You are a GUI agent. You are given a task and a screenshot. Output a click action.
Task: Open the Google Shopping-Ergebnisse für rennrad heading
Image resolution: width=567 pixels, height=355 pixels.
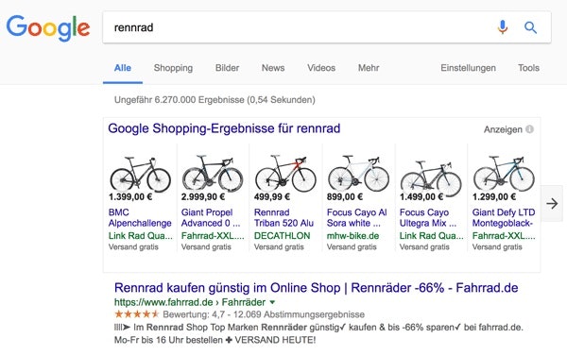tap(224, 128)
